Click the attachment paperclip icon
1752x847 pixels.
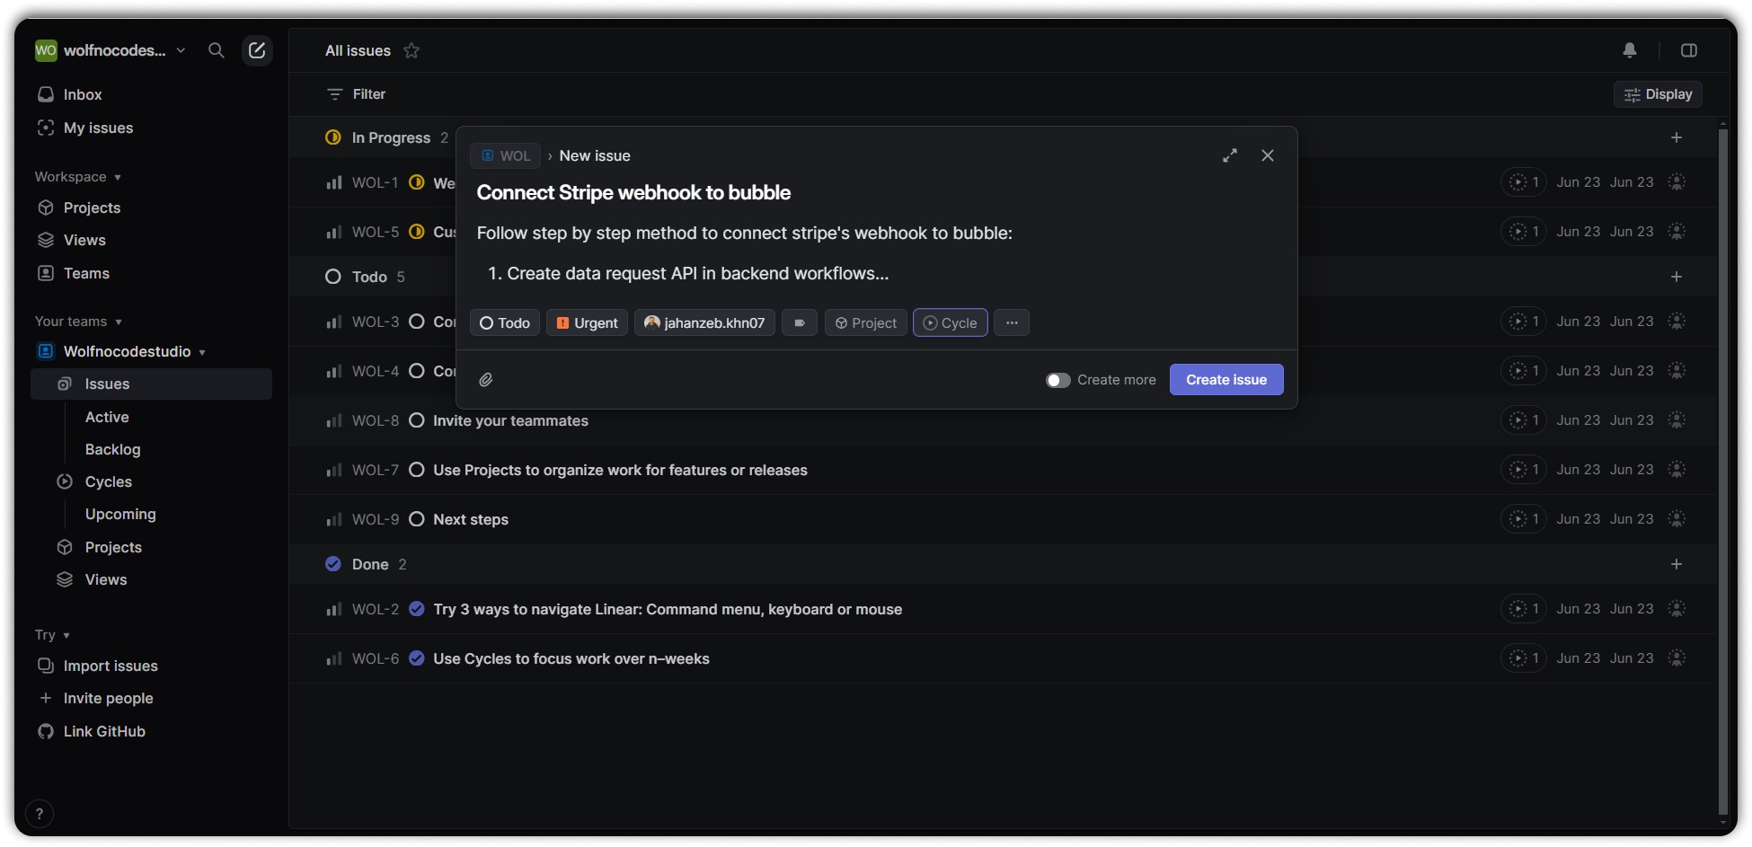click(486, 380)
